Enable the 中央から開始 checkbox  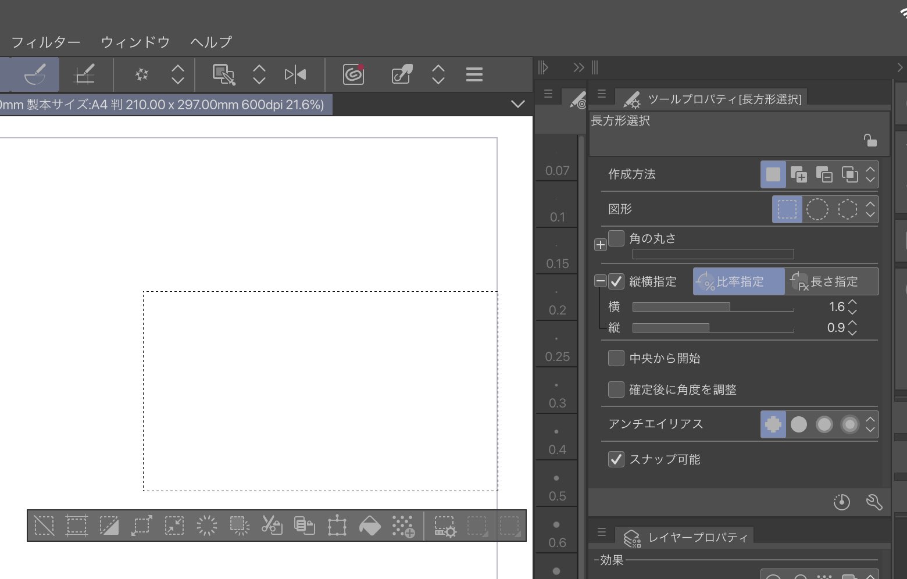[616, 358]
